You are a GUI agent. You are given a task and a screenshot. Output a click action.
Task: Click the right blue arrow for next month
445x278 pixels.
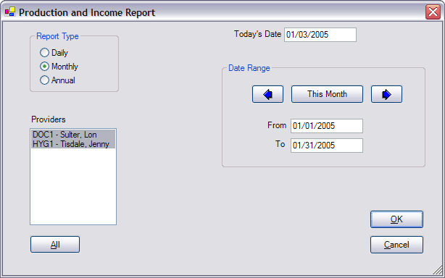(x=386, y=94)
